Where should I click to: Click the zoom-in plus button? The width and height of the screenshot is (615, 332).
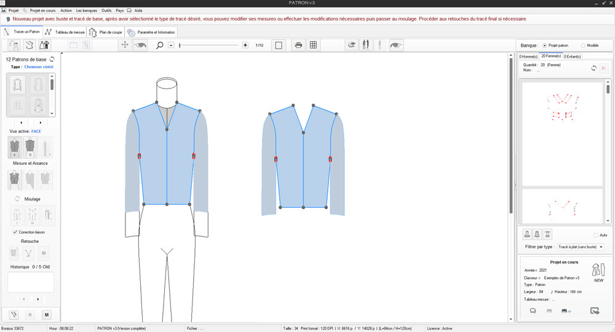coord(245,45)
